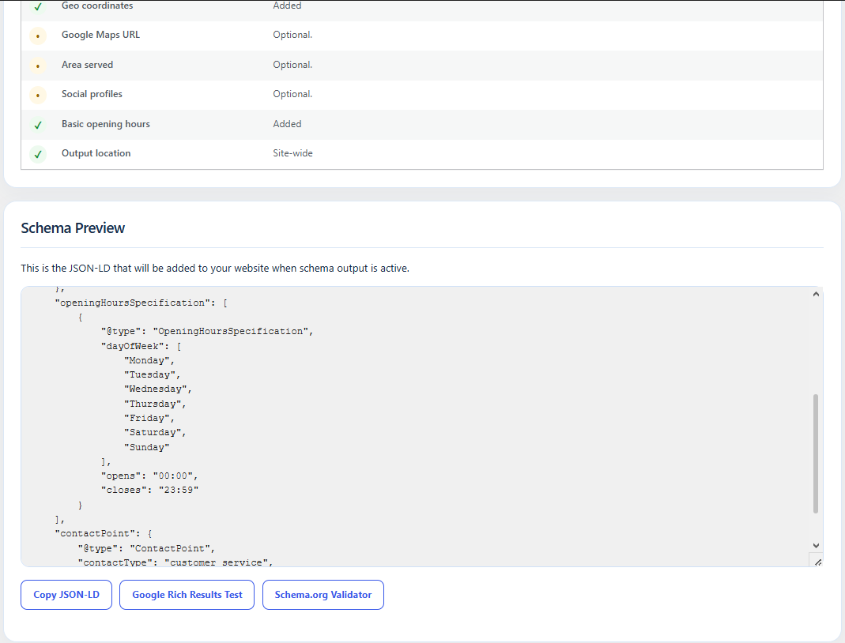Click "Thursday" in the JSON preview
This screenshot has height=643, width=845.
155,404
